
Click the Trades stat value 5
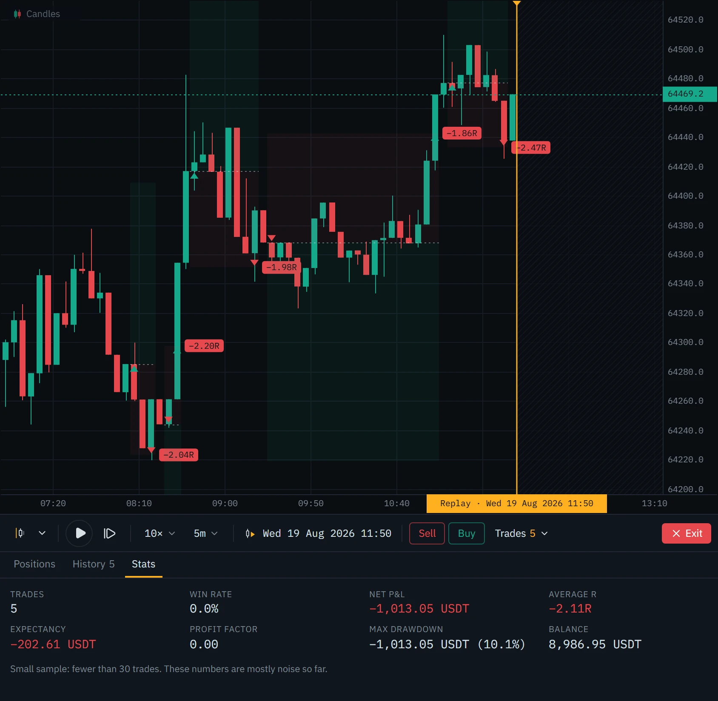click(14, 609)
